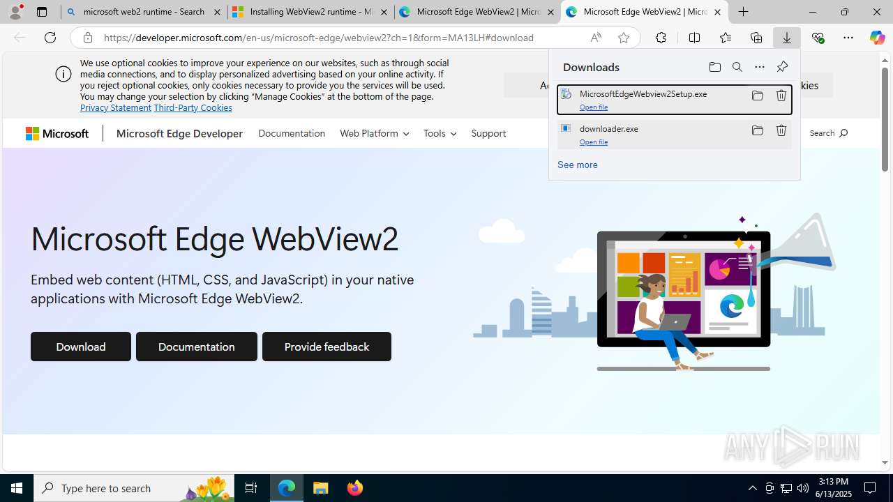Open Read aloud icon in address bar
Image resolution: width=893 pixels, height=502 pixels.
(596, 38)
